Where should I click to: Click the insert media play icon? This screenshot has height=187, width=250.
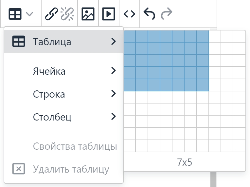pyautogui.click(x=109, y=14)
